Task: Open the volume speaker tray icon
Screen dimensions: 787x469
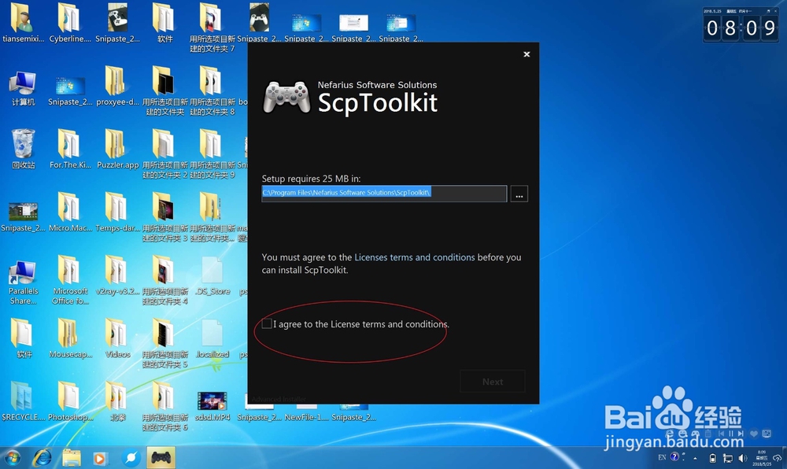Action: [x=743, y=458]
